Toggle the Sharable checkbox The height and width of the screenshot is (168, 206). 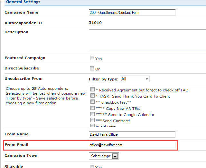pyautogui.click(x=92, y=167)
